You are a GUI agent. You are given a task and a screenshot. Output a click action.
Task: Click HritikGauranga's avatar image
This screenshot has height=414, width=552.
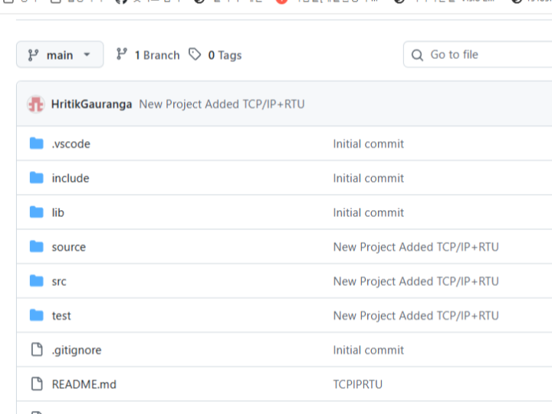35,104
